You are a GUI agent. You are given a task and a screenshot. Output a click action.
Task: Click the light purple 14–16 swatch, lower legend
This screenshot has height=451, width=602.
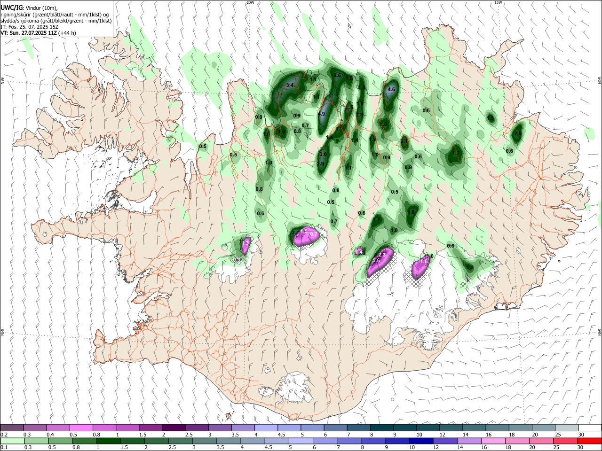click(468, 441)
